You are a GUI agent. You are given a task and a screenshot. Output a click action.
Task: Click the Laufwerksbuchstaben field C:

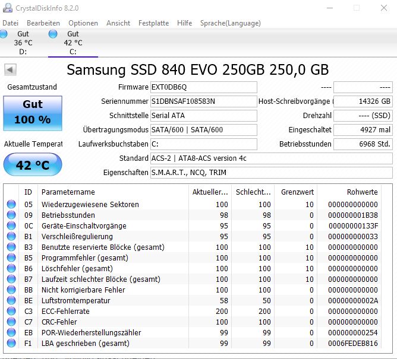click(204, 144)
